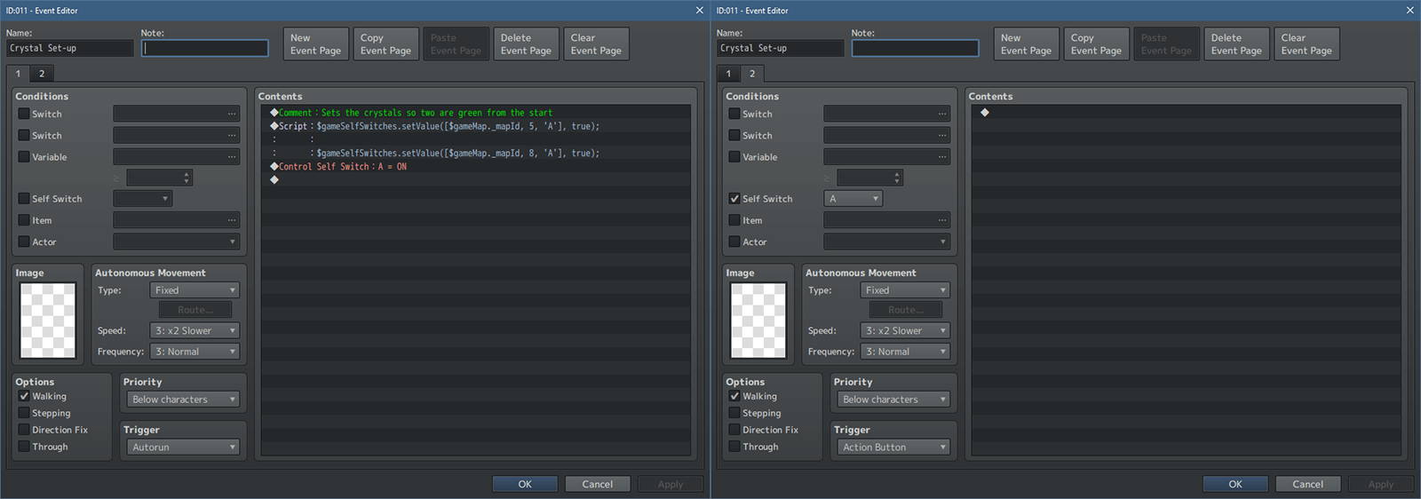Open second Switch picker ellipsis in right window

tap(942, 136)
